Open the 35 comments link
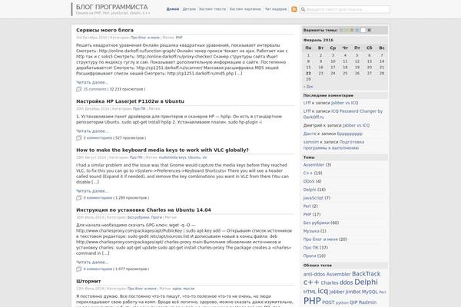Screen dimensions: 461x307 95,89
